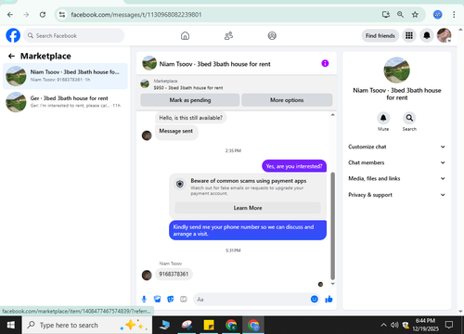Show hidden system tray icons
Image resolution: width=464 pixels, height=334 pixels.
[383, 325]
